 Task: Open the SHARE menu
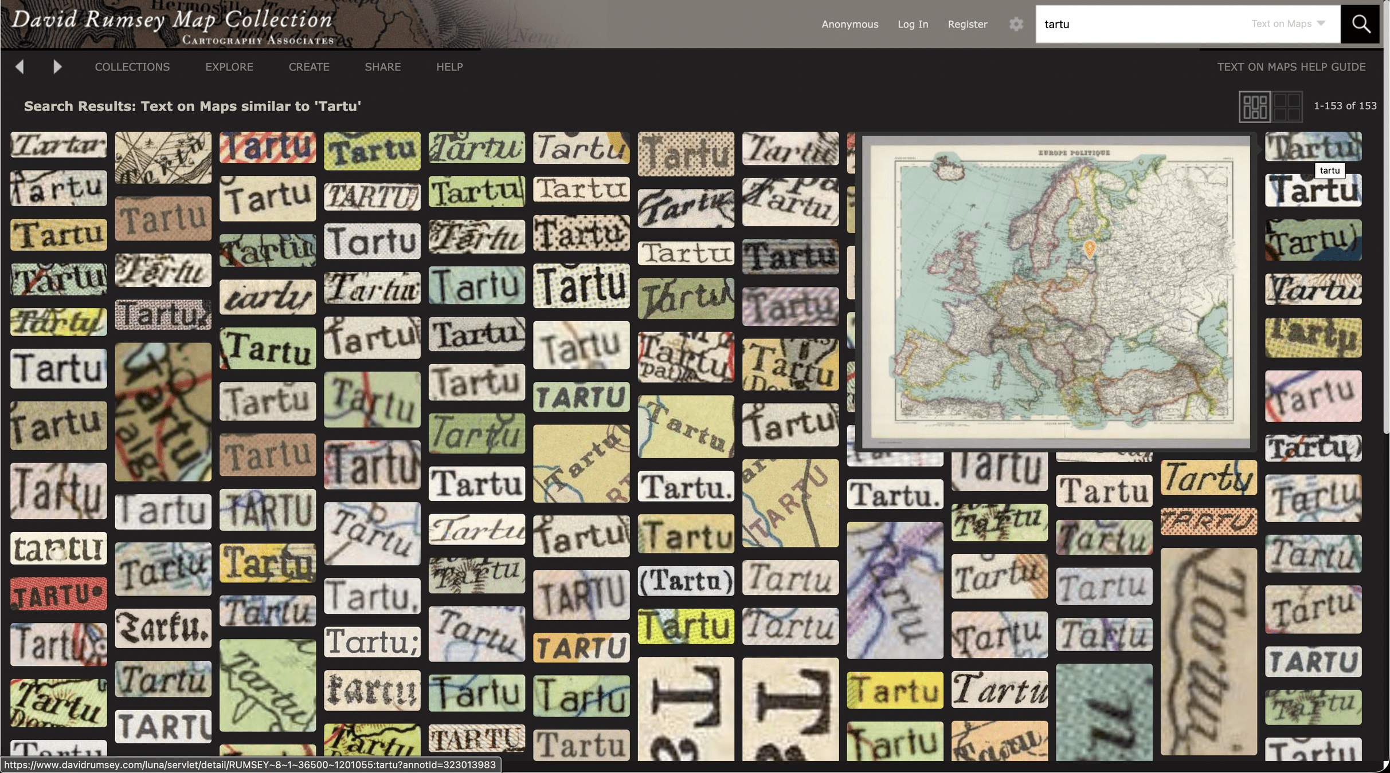(382, 67)
